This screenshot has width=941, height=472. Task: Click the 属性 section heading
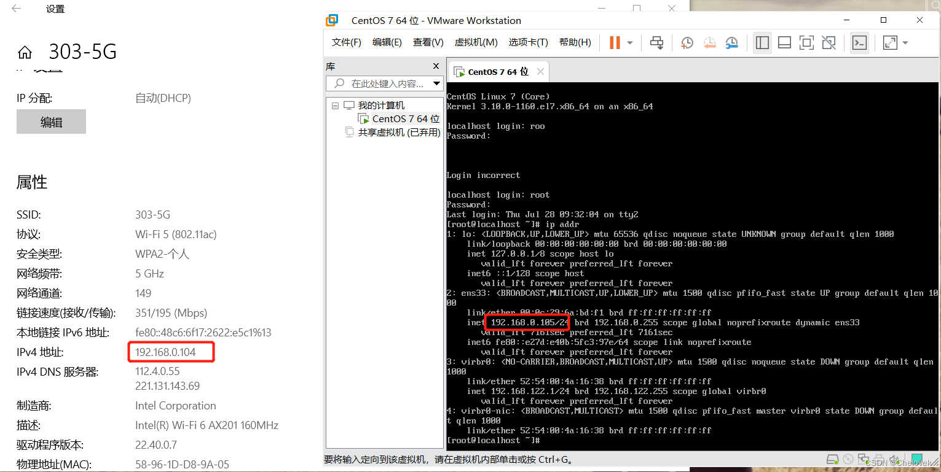[32, 182]
